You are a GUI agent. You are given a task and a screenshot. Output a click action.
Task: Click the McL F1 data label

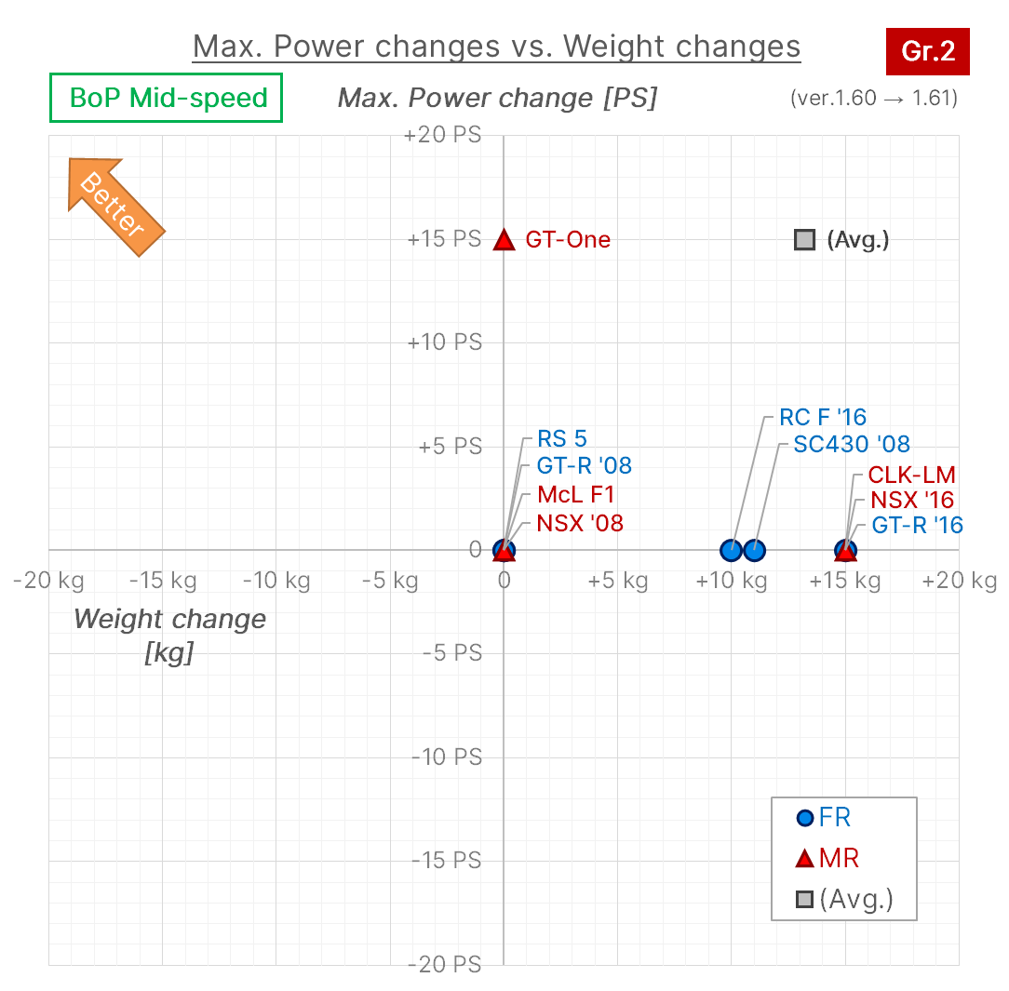coord(576,494)
